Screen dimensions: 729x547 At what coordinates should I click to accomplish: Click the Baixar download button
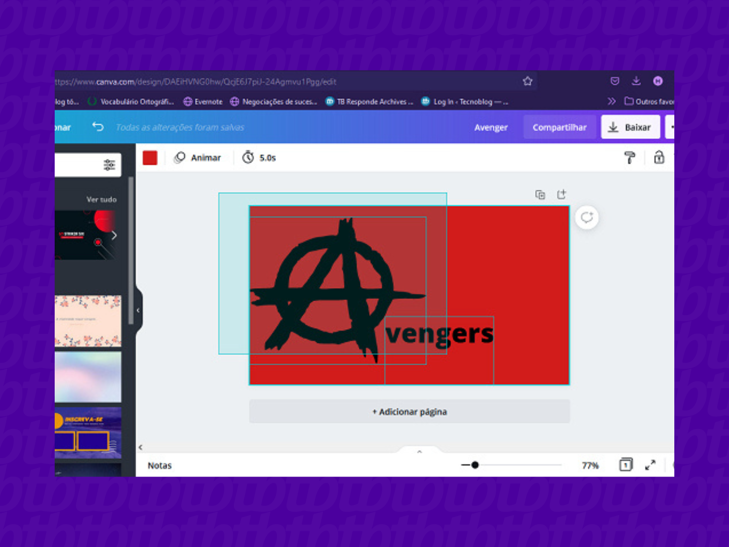point(630,127)
